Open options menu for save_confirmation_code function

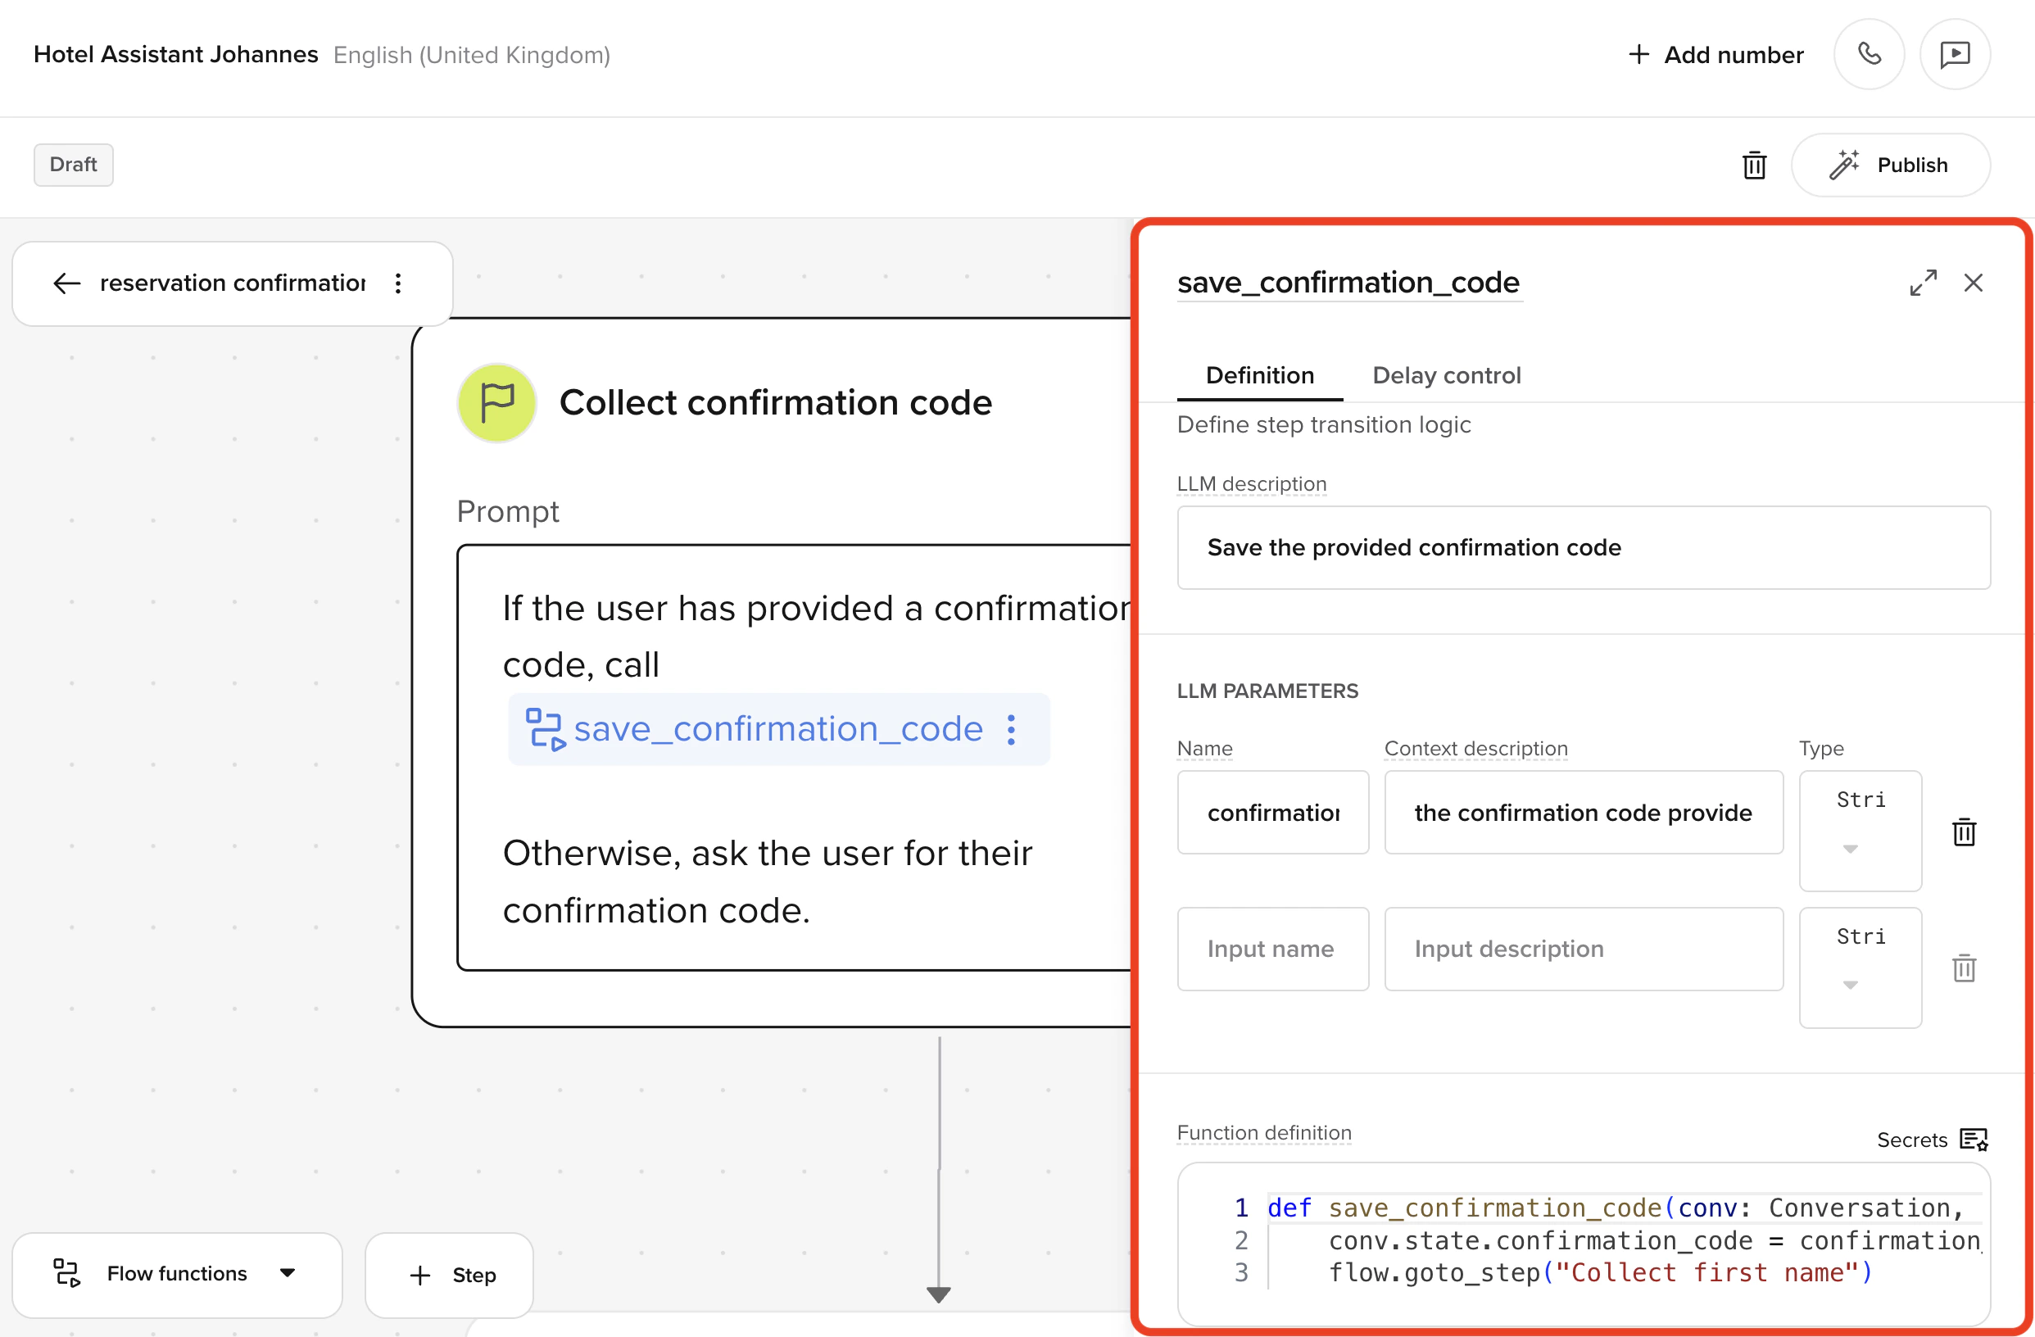[x=1012, y=729]
